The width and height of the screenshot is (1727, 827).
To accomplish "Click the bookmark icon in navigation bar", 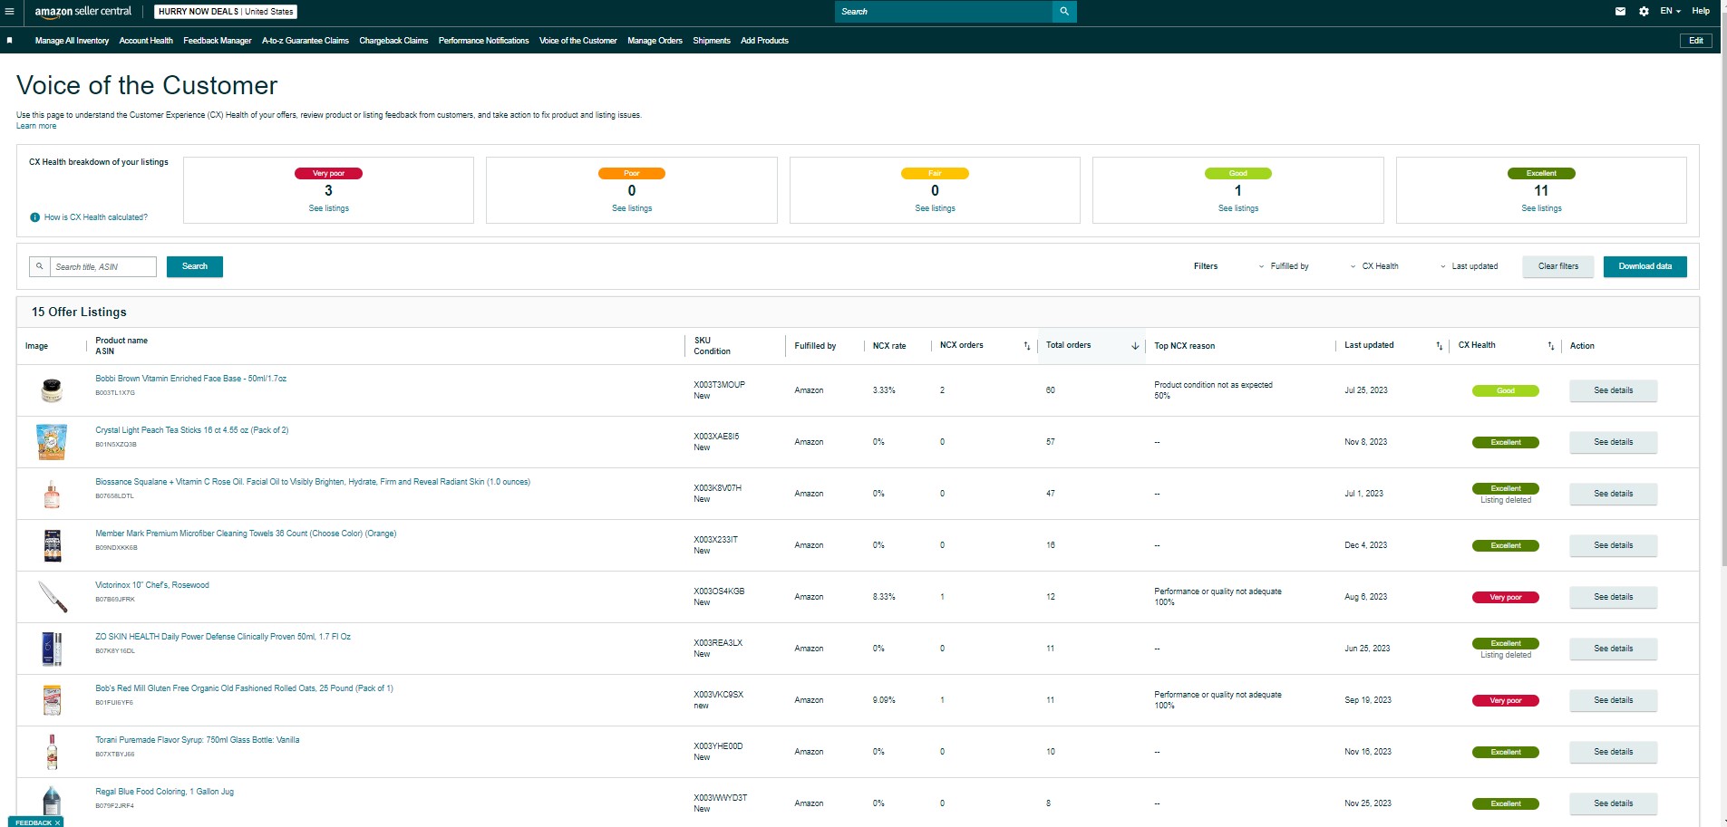I will tap(10, 41).
